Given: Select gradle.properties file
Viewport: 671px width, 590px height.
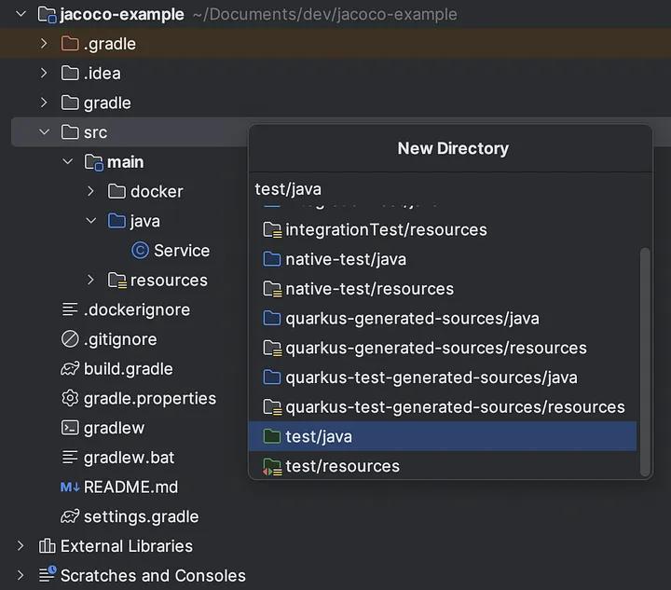Looking at the screenshot, I should coord(150,398).
